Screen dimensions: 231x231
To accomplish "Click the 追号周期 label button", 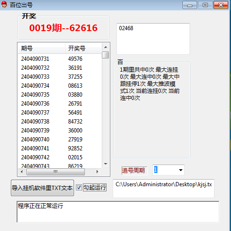I will coord(133,171).
